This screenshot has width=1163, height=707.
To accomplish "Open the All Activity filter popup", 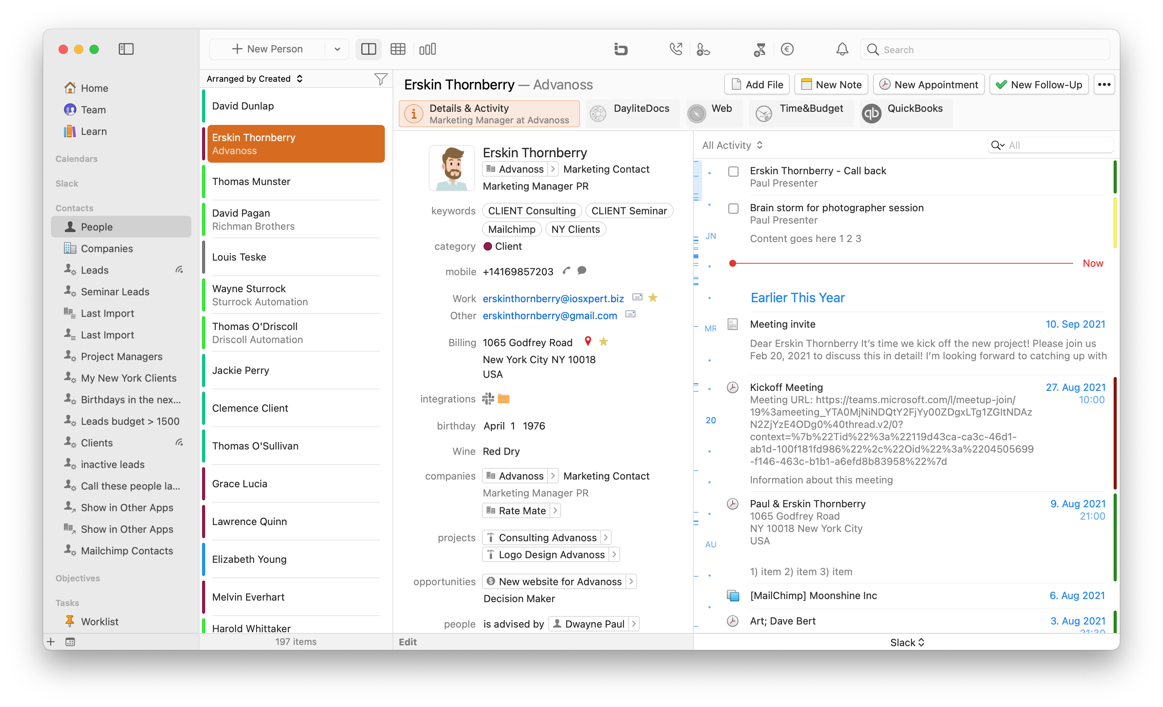I will 732,145.
